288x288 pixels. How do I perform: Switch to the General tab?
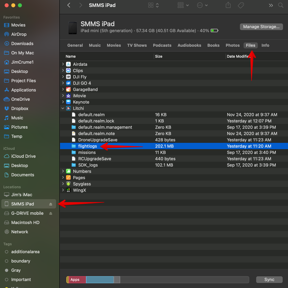pyautogui.click(x=75, y=45)
